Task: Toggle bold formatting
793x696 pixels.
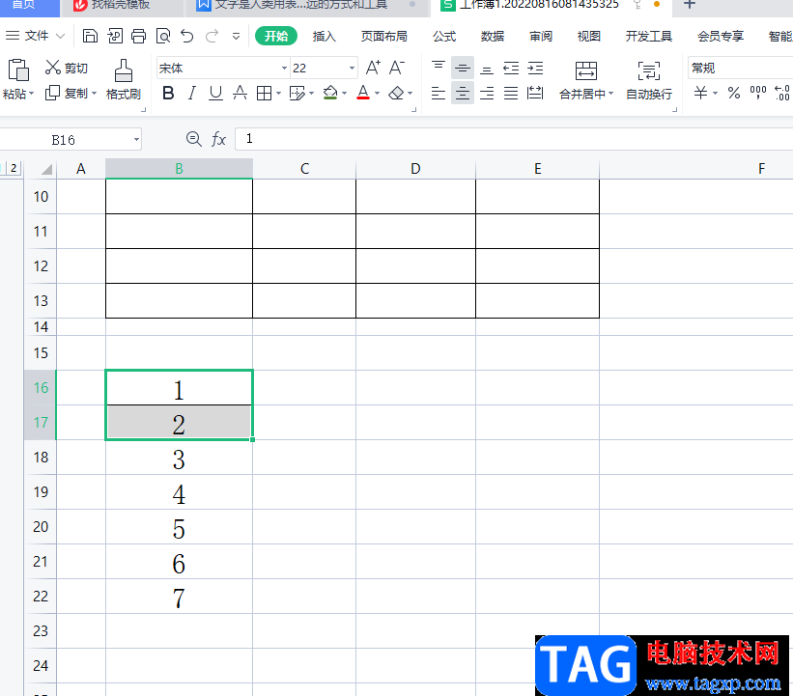Action: point(168,93)
